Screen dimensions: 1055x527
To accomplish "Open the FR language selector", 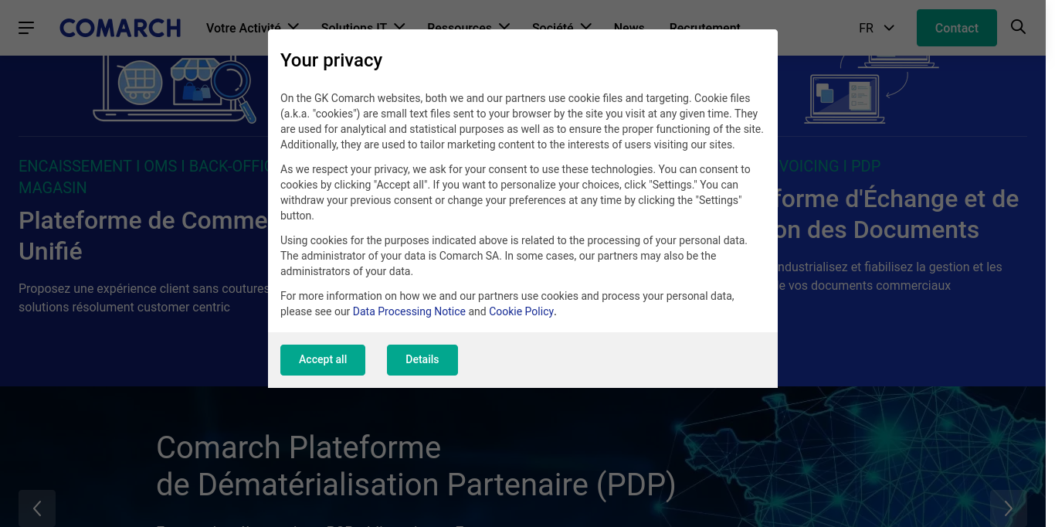I will [876, 28].
